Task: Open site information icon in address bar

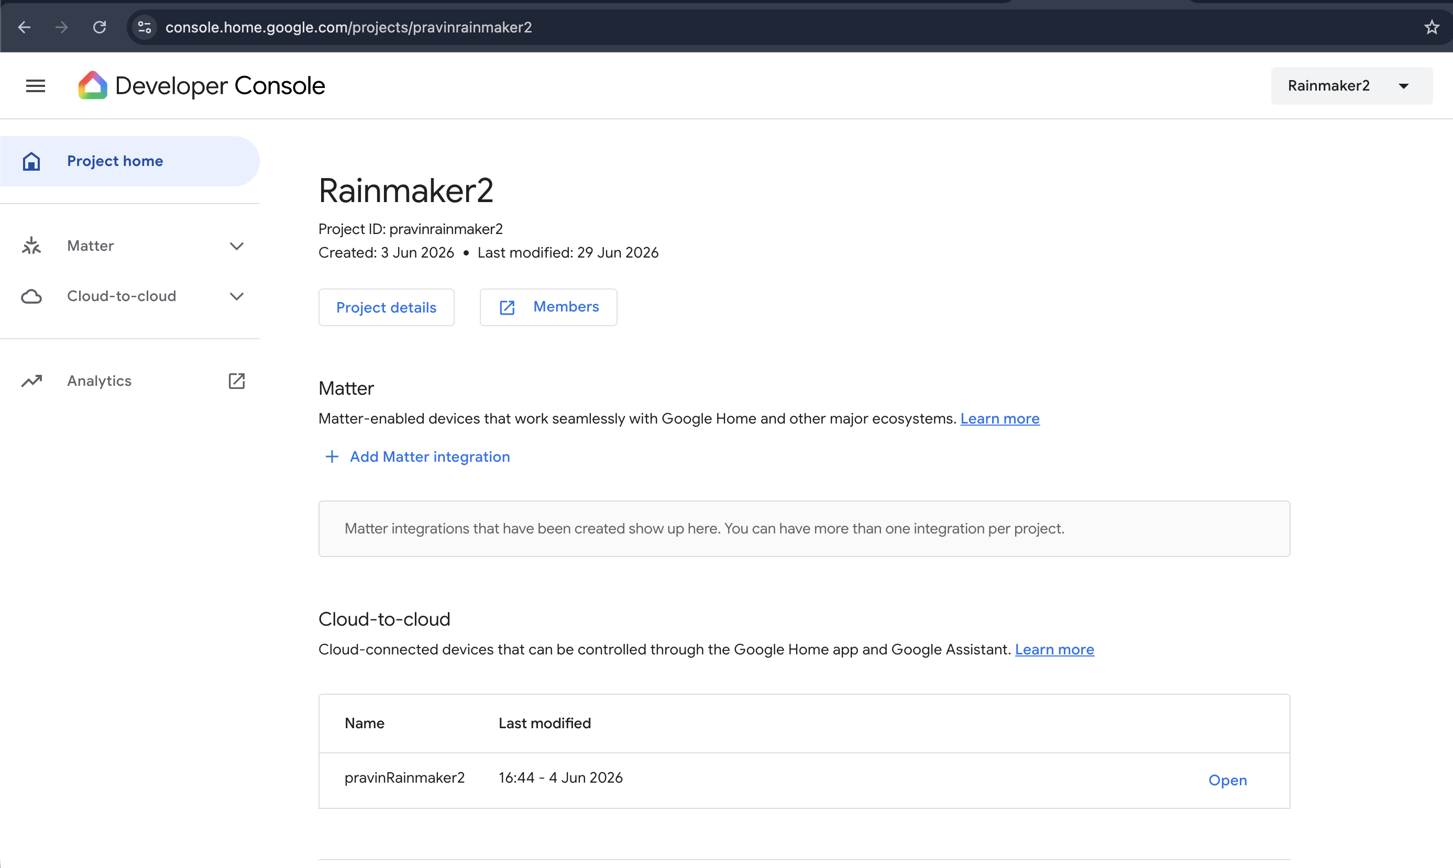Action: click(145, 28)
